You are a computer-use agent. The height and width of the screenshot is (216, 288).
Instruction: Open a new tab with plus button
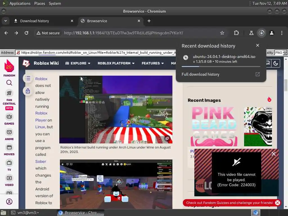tap(149, 21)
